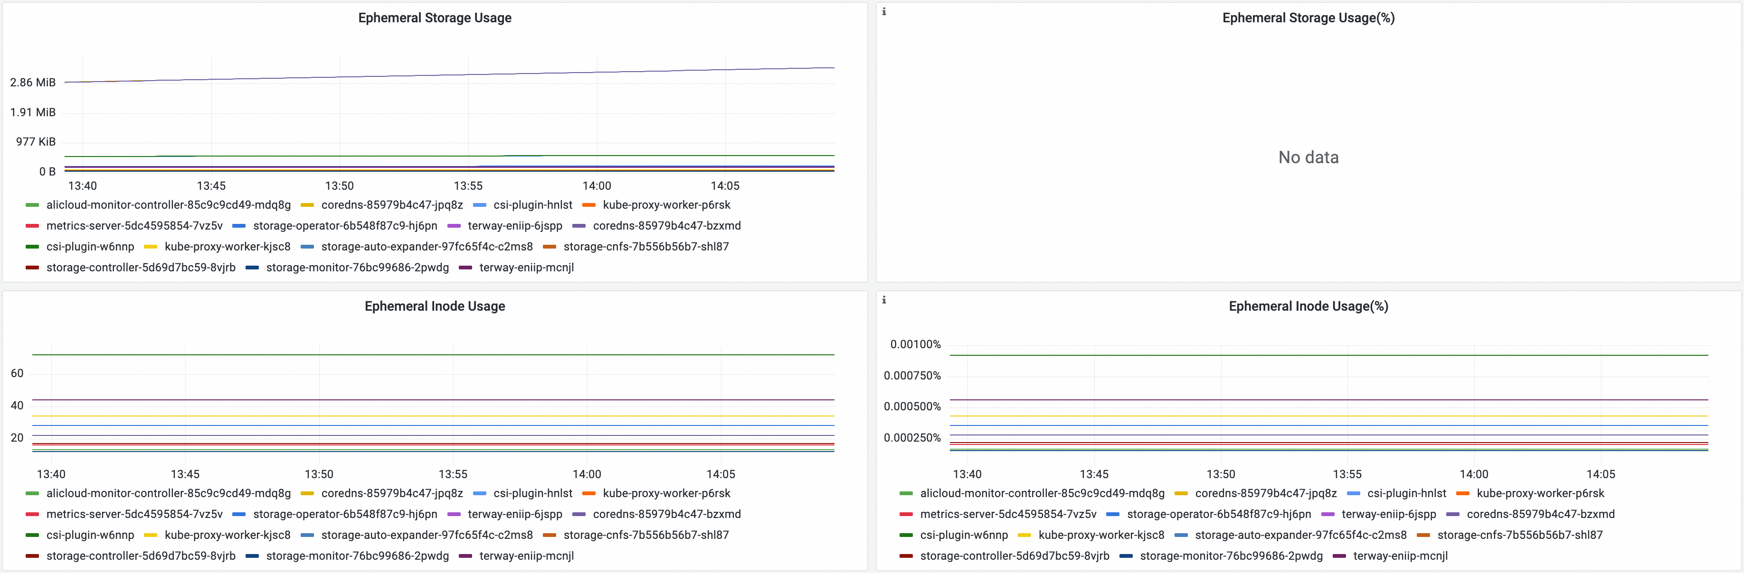The width and height of the screenshot is (1744, 573).
Task: Toggle coredns-85979b4c47-bzxmd in Ephemeral Inode Usage(%) legend
Action: coord(1541,515)
